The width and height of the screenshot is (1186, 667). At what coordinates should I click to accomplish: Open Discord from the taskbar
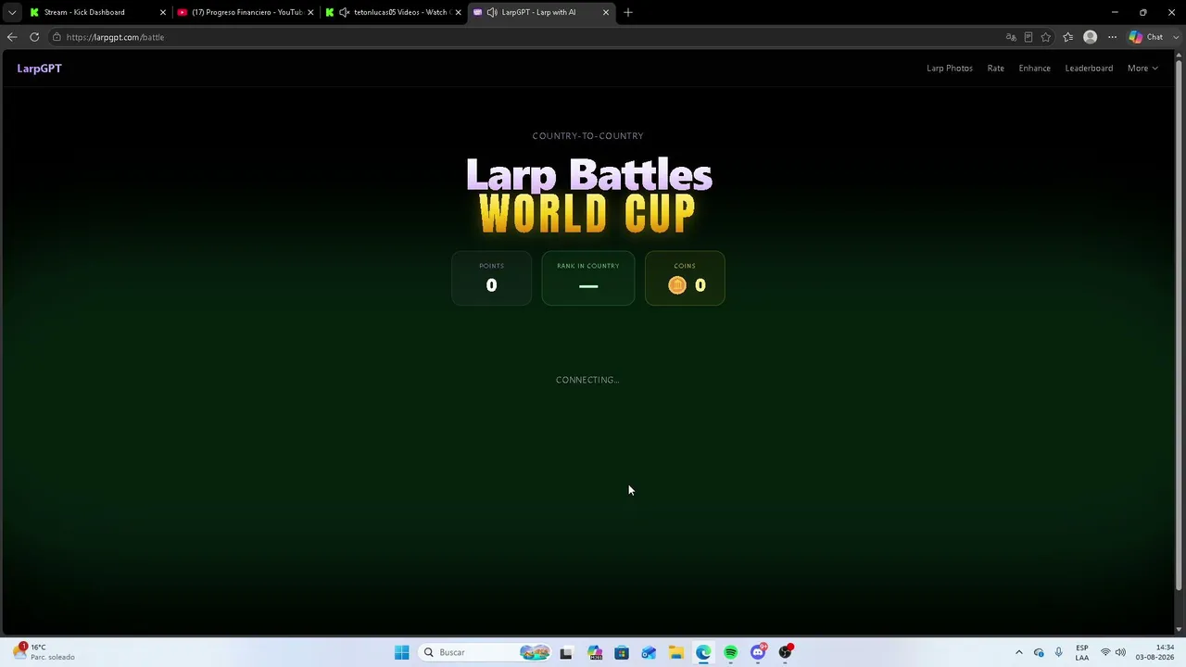coord(758,652)
